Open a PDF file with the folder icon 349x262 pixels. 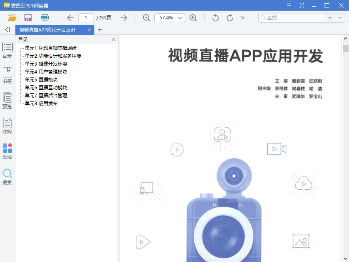click(11, 17)
